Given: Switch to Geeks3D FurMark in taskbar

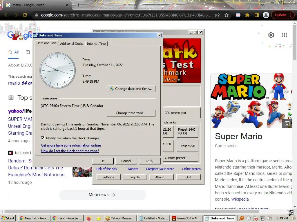Looking at the screenshot, I should coord(186,218).
